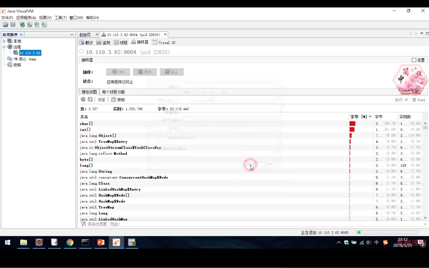Switch to the 每个线程分配 tab
The height and width of the screenshot is (268, 429).
pyautogui.click(x=114, y=92)
